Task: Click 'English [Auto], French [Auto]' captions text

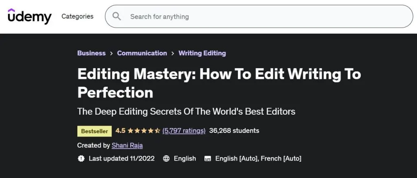Action: (258, 158)
